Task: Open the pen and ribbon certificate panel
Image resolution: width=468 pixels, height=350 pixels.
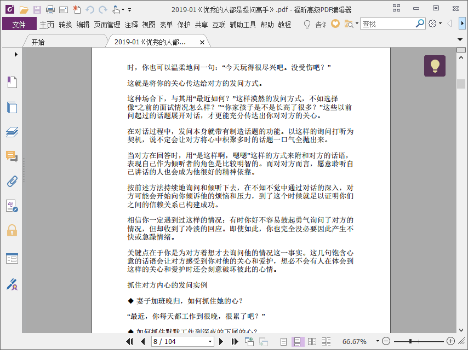Action: 12,284
